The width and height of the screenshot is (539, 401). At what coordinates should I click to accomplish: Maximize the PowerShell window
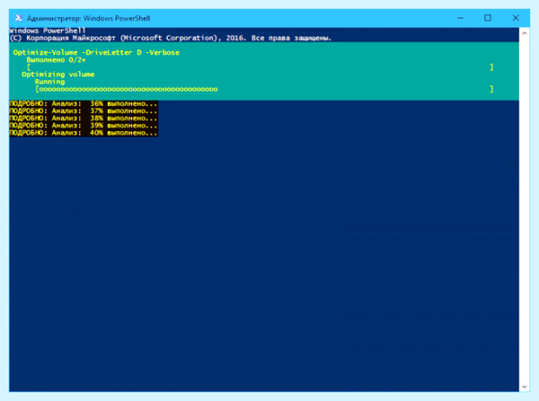tap(488, 18)
